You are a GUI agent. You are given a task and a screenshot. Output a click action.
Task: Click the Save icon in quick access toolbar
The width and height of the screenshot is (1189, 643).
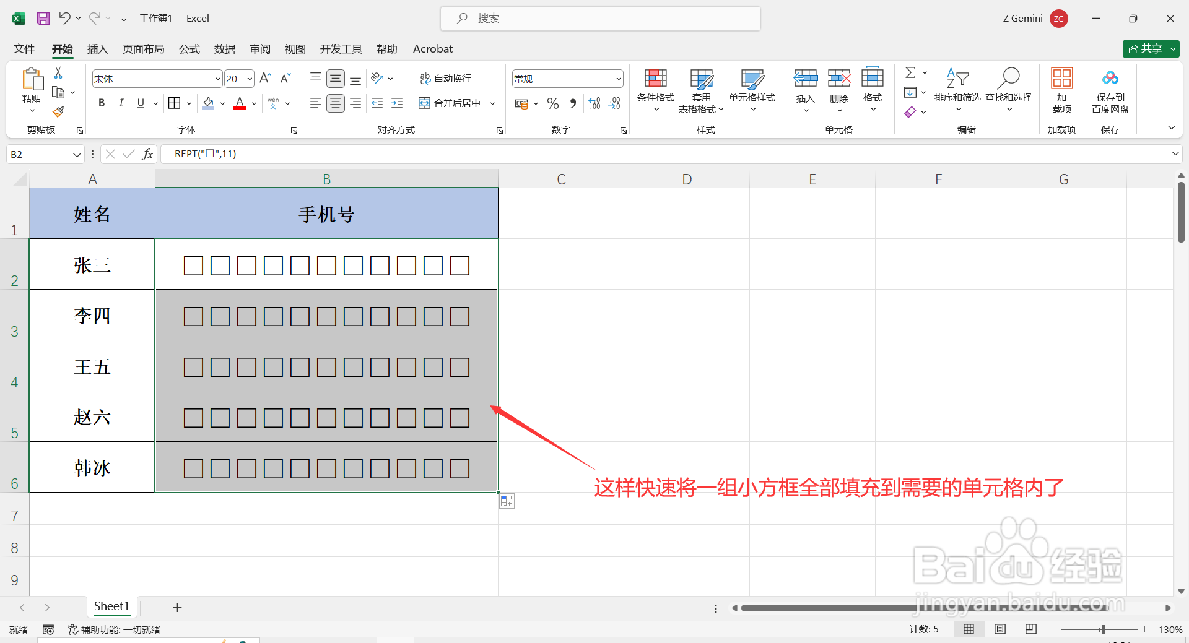43,18
